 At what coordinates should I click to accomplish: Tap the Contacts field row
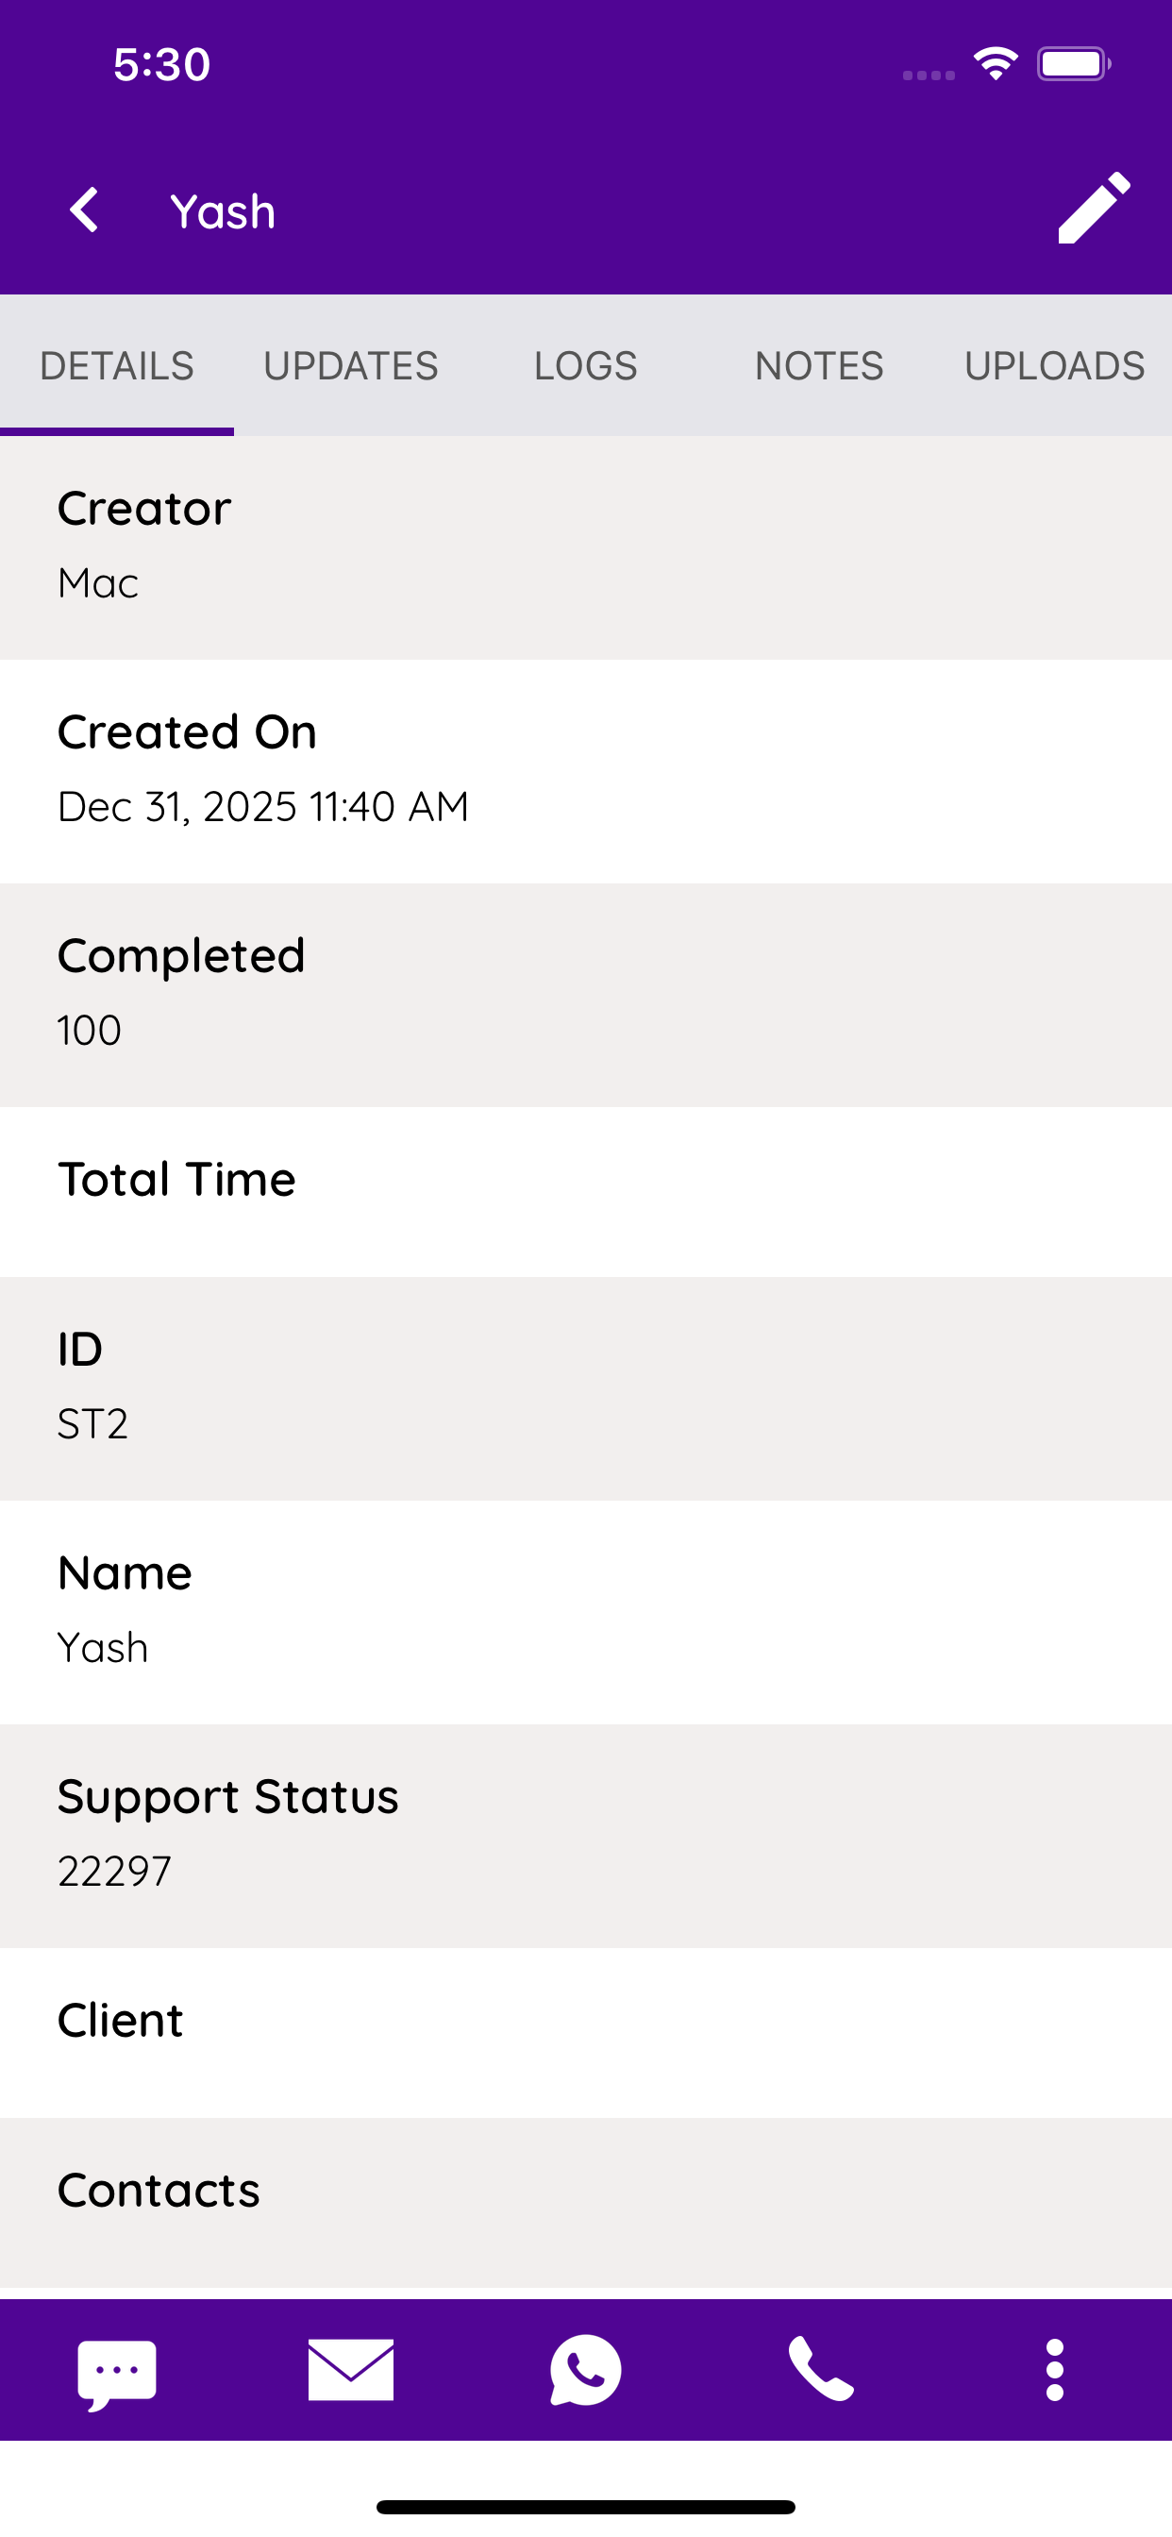tap(586, 2203)
